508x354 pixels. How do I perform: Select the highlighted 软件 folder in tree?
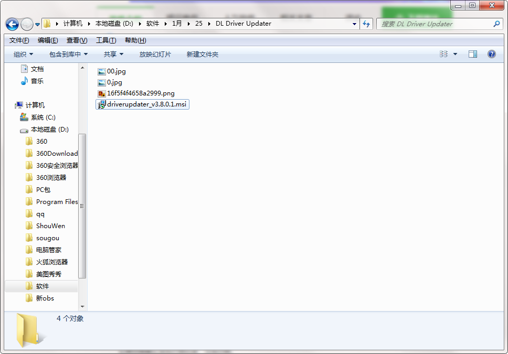tap(41, 286)
